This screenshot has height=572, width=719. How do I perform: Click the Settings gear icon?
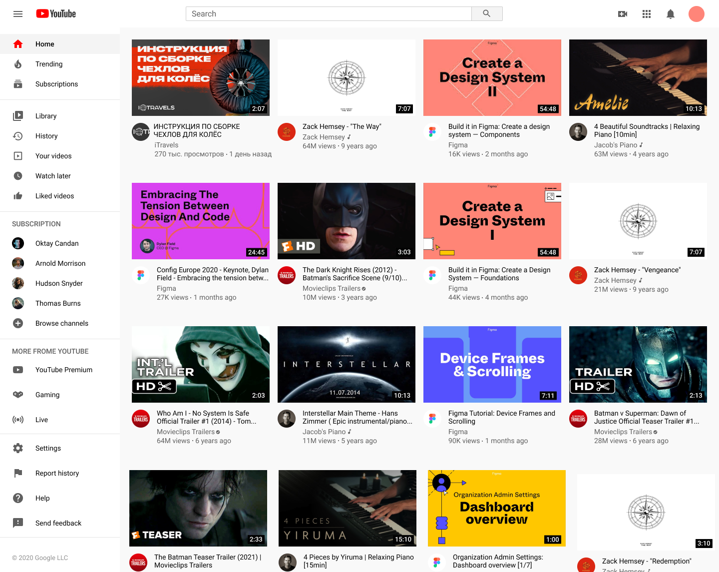pos(18,448)
